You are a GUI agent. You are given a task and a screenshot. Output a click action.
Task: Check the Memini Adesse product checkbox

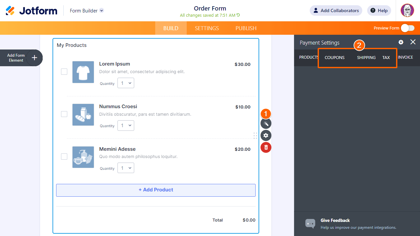(x=64, y=157)
